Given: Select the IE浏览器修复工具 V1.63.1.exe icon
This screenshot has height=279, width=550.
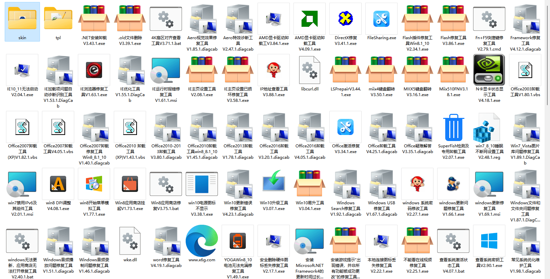Looking at the screenshot, I should point(94,70).
